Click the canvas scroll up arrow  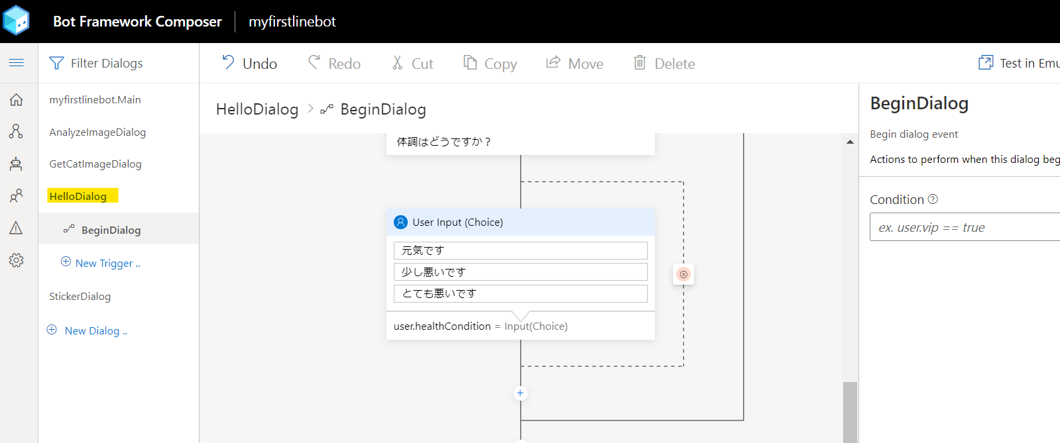pyautogui.click(x=850, y=142)
